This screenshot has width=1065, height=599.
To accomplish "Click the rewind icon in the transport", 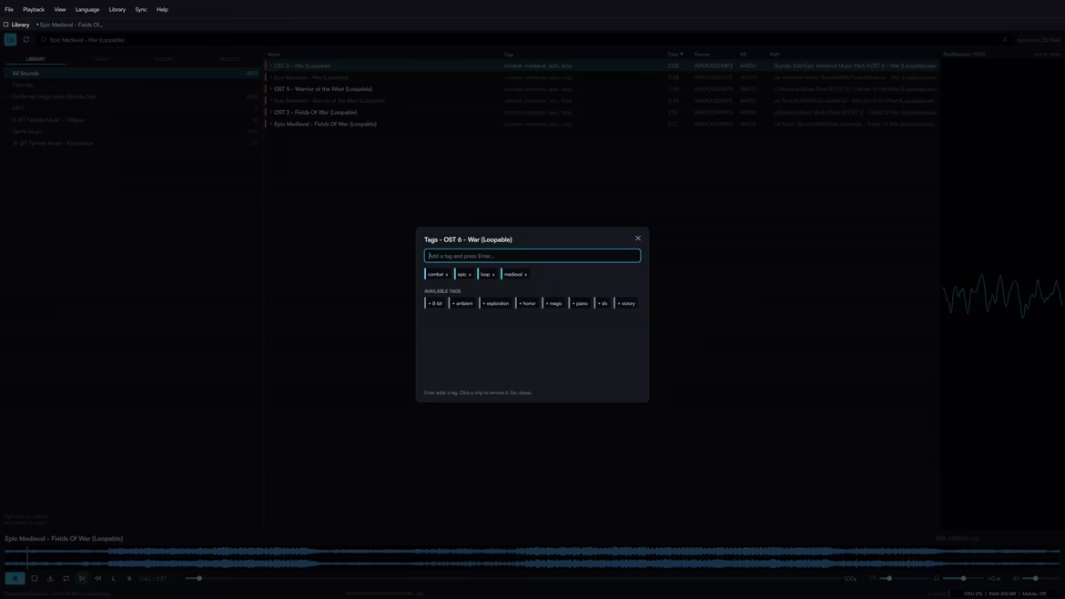I will click(97, 579).
